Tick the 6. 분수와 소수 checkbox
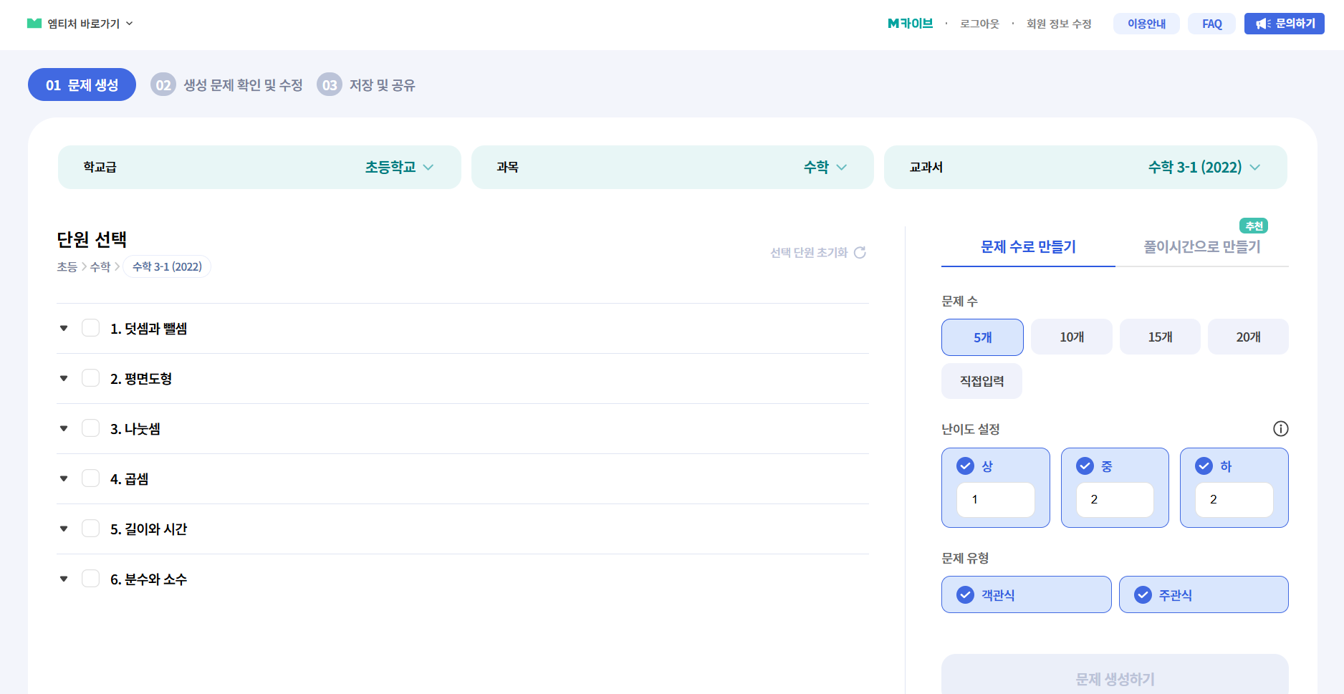The image size is (1344, 694). (91, 579)
